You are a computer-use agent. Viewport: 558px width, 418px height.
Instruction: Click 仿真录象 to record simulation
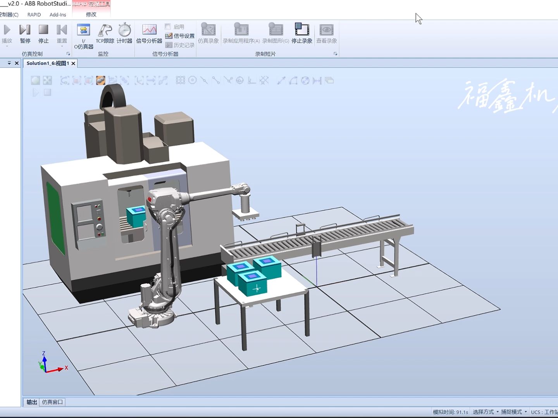point(208,33)
